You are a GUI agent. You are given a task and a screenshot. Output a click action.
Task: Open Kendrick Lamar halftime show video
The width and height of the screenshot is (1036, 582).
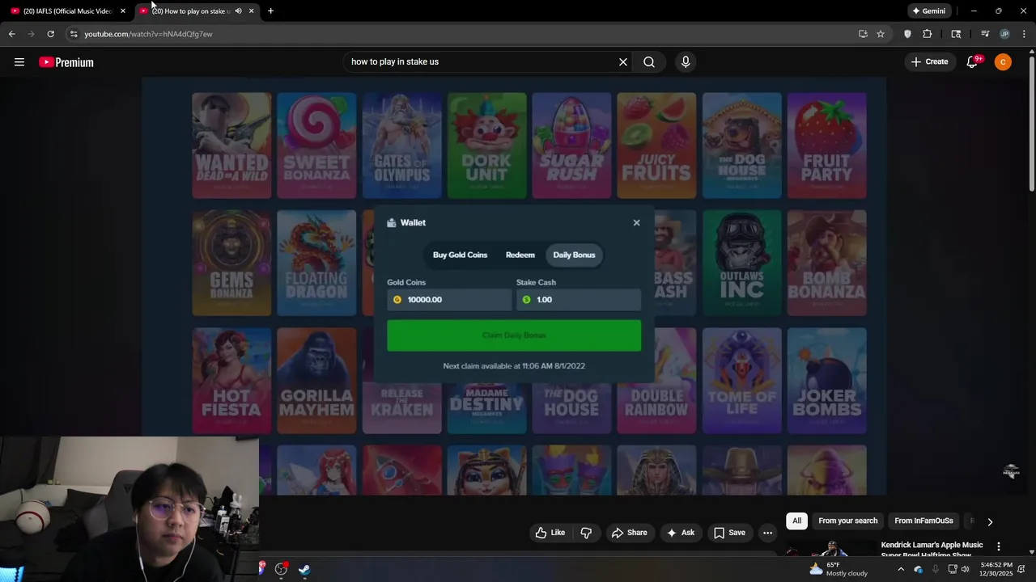[932, 550]
